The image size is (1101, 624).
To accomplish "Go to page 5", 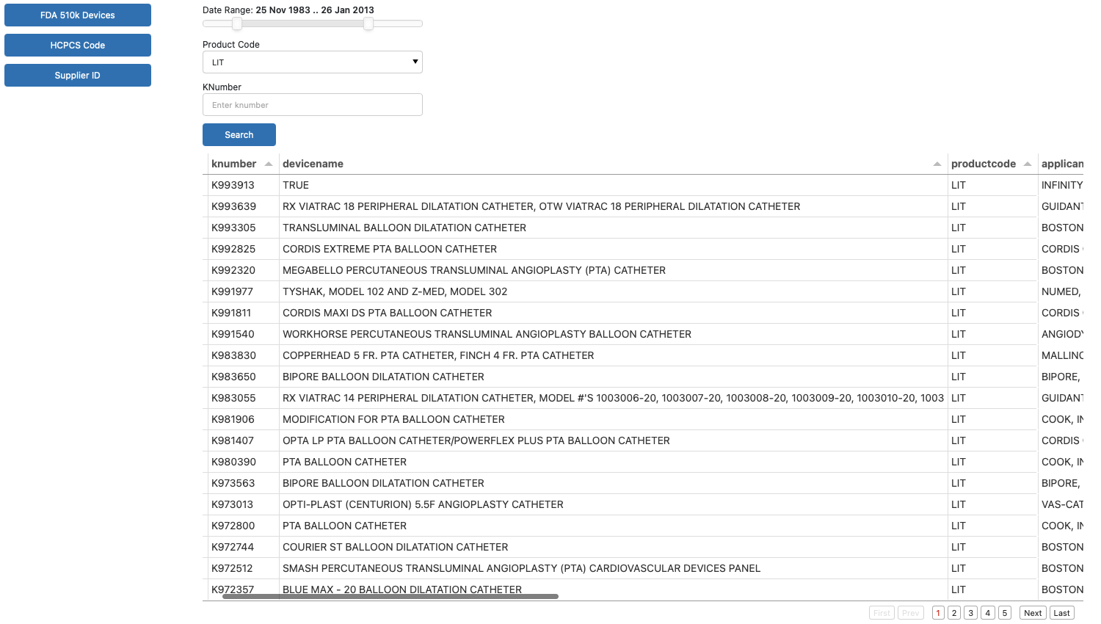I will pos(1005,613).
